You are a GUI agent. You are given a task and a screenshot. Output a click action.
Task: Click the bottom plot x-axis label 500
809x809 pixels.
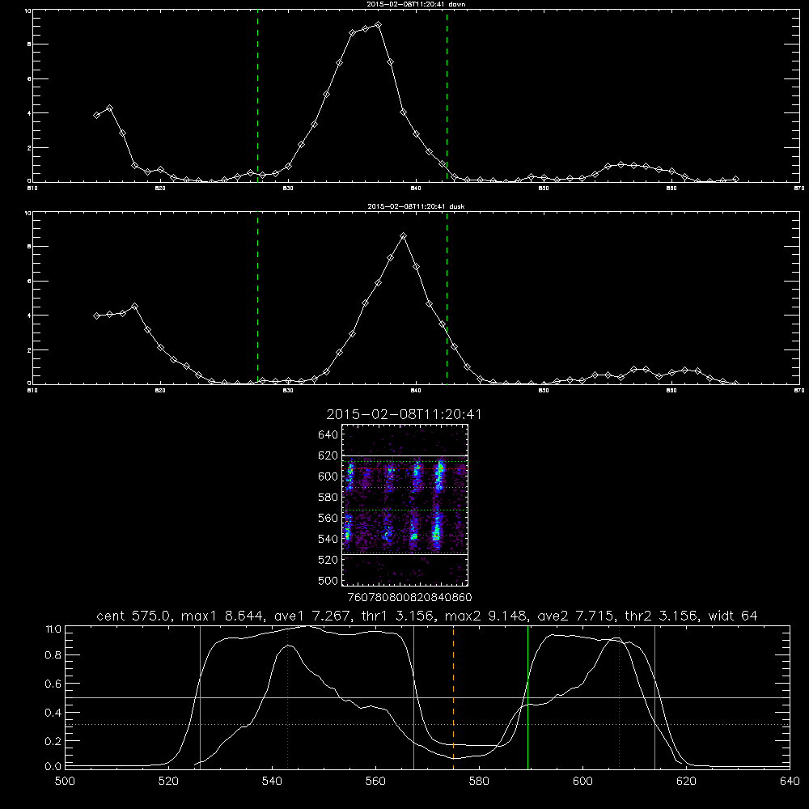coord(65,781)
